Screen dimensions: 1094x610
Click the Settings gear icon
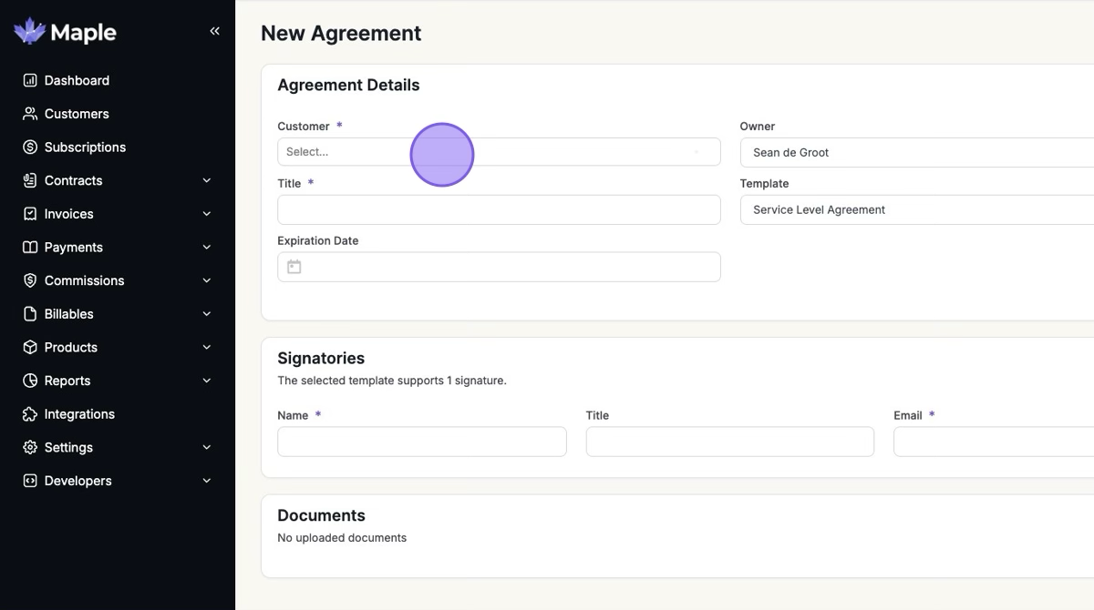[30, 448]
